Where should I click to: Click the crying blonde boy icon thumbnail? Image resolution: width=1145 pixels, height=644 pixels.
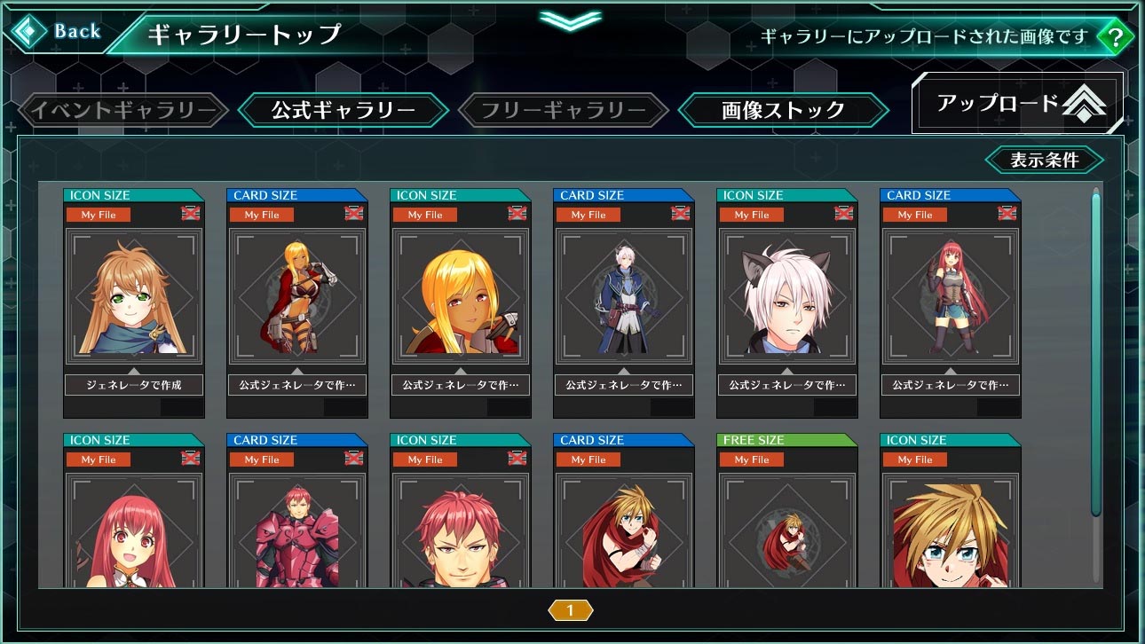[950, 530]
